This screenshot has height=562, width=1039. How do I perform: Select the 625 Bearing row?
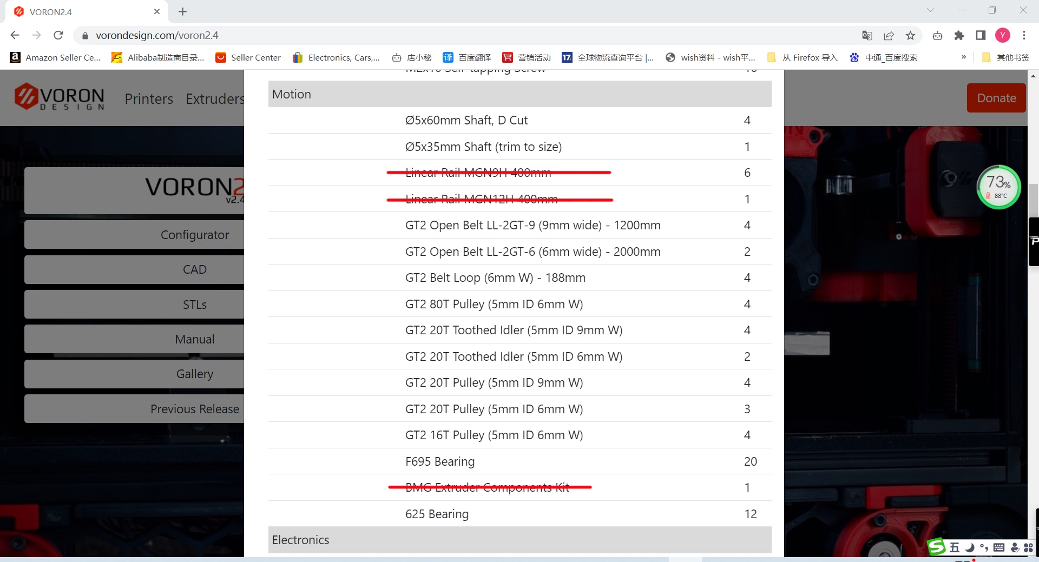[x=519, y=514]
